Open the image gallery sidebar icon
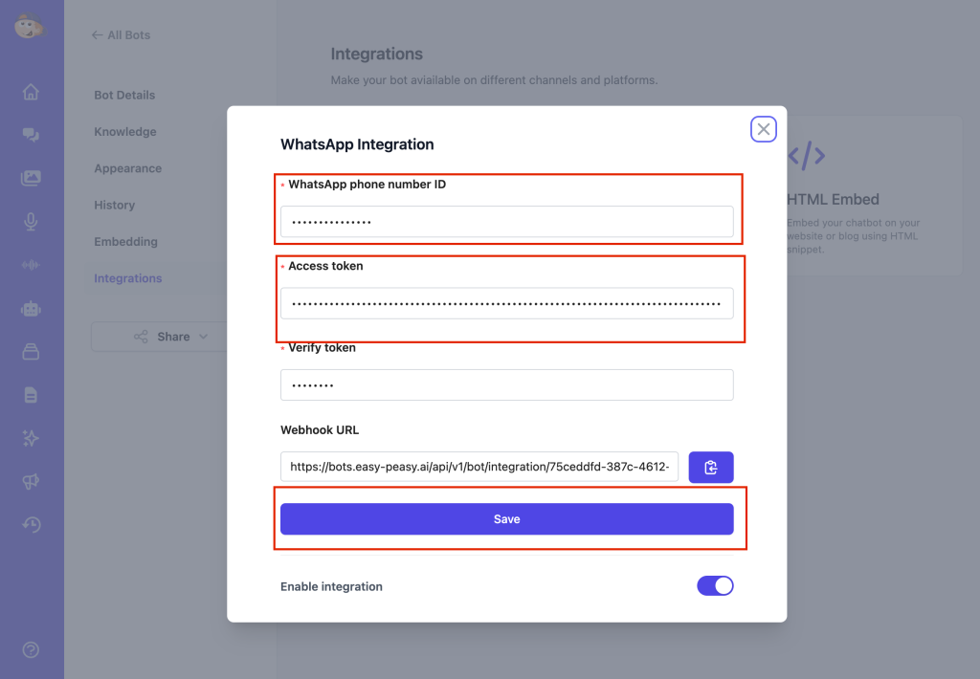 click(x=31, y=178)
